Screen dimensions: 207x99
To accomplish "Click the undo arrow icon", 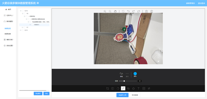I will pyautogui.click(x=128, y=11).
